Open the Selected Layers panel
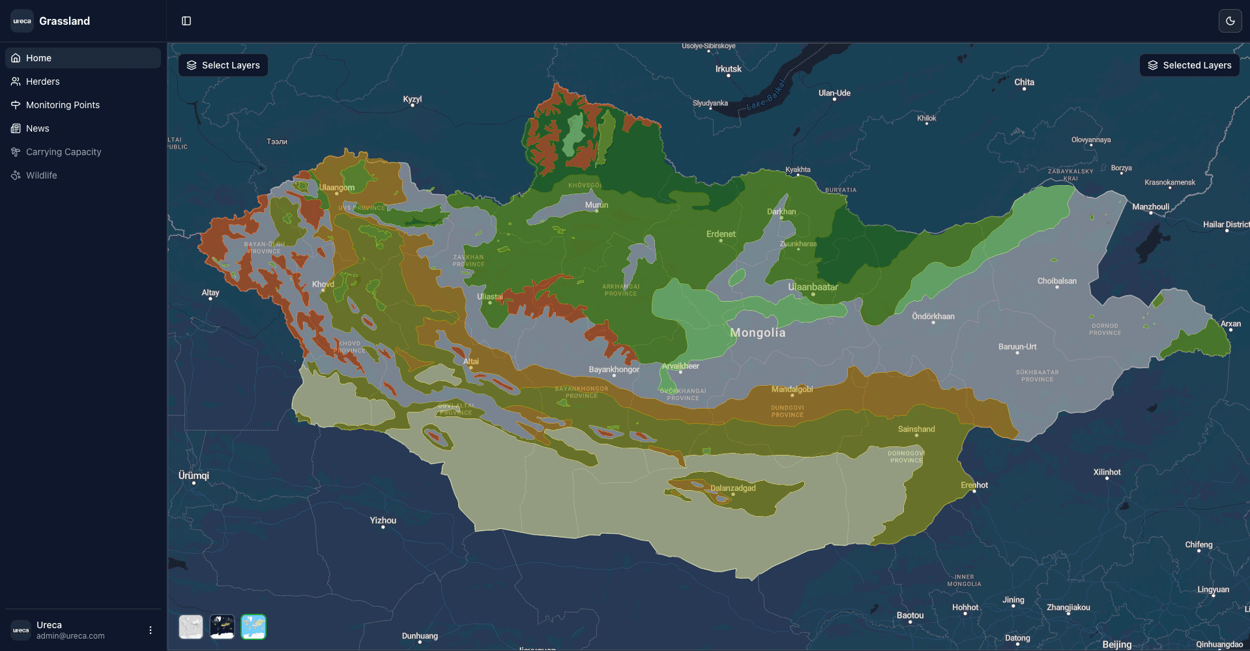 tap(1189, 65)
